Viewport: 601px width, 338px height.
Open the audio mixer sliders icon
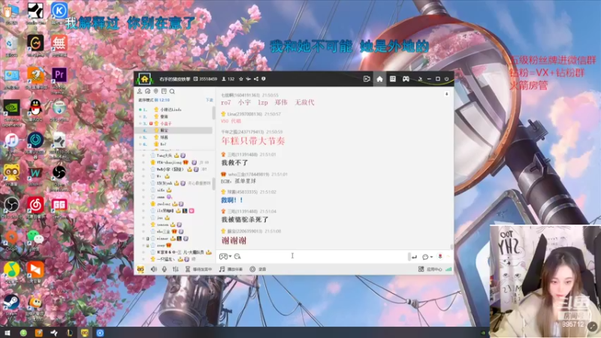coord(176,269)
